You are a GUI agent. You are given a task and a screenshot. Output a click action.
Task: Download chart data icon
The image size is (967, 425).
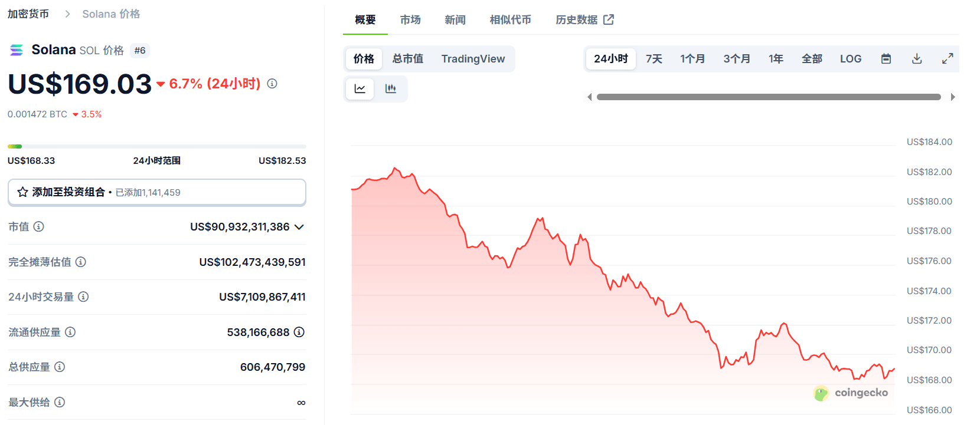pos(917,59)
